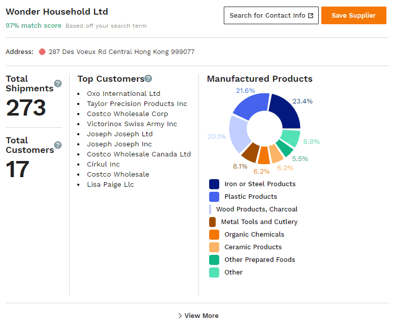Click the light mint donut chart segment
This screenshot has height=327, width=394.
[x=291, y=137]
